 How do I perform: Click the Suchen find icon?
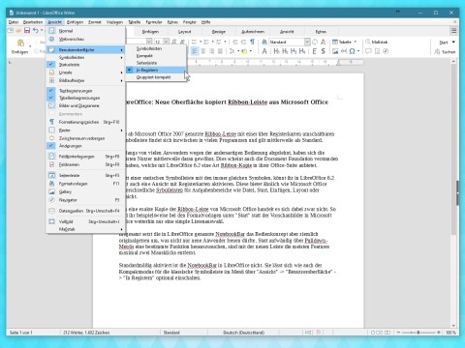point(445,51)
